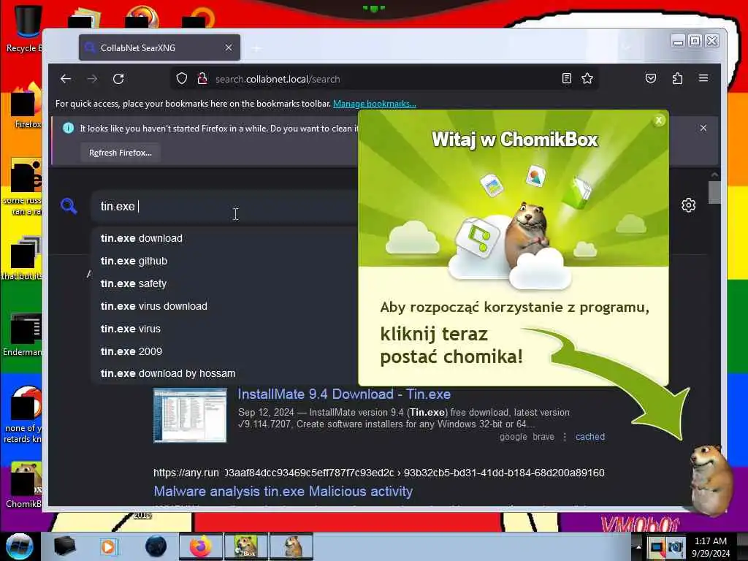748x561 pixels.
Task: Click the ChomikBox hamster character
Action: [711, 479]
